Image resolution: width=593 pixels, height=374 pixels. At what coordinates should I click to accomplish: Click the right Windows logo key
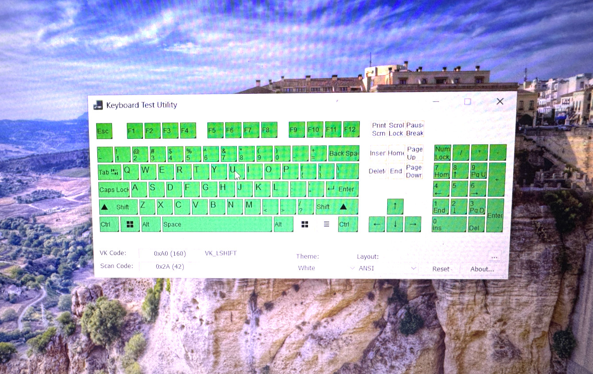pyautogui.click(x=305, y=224)
